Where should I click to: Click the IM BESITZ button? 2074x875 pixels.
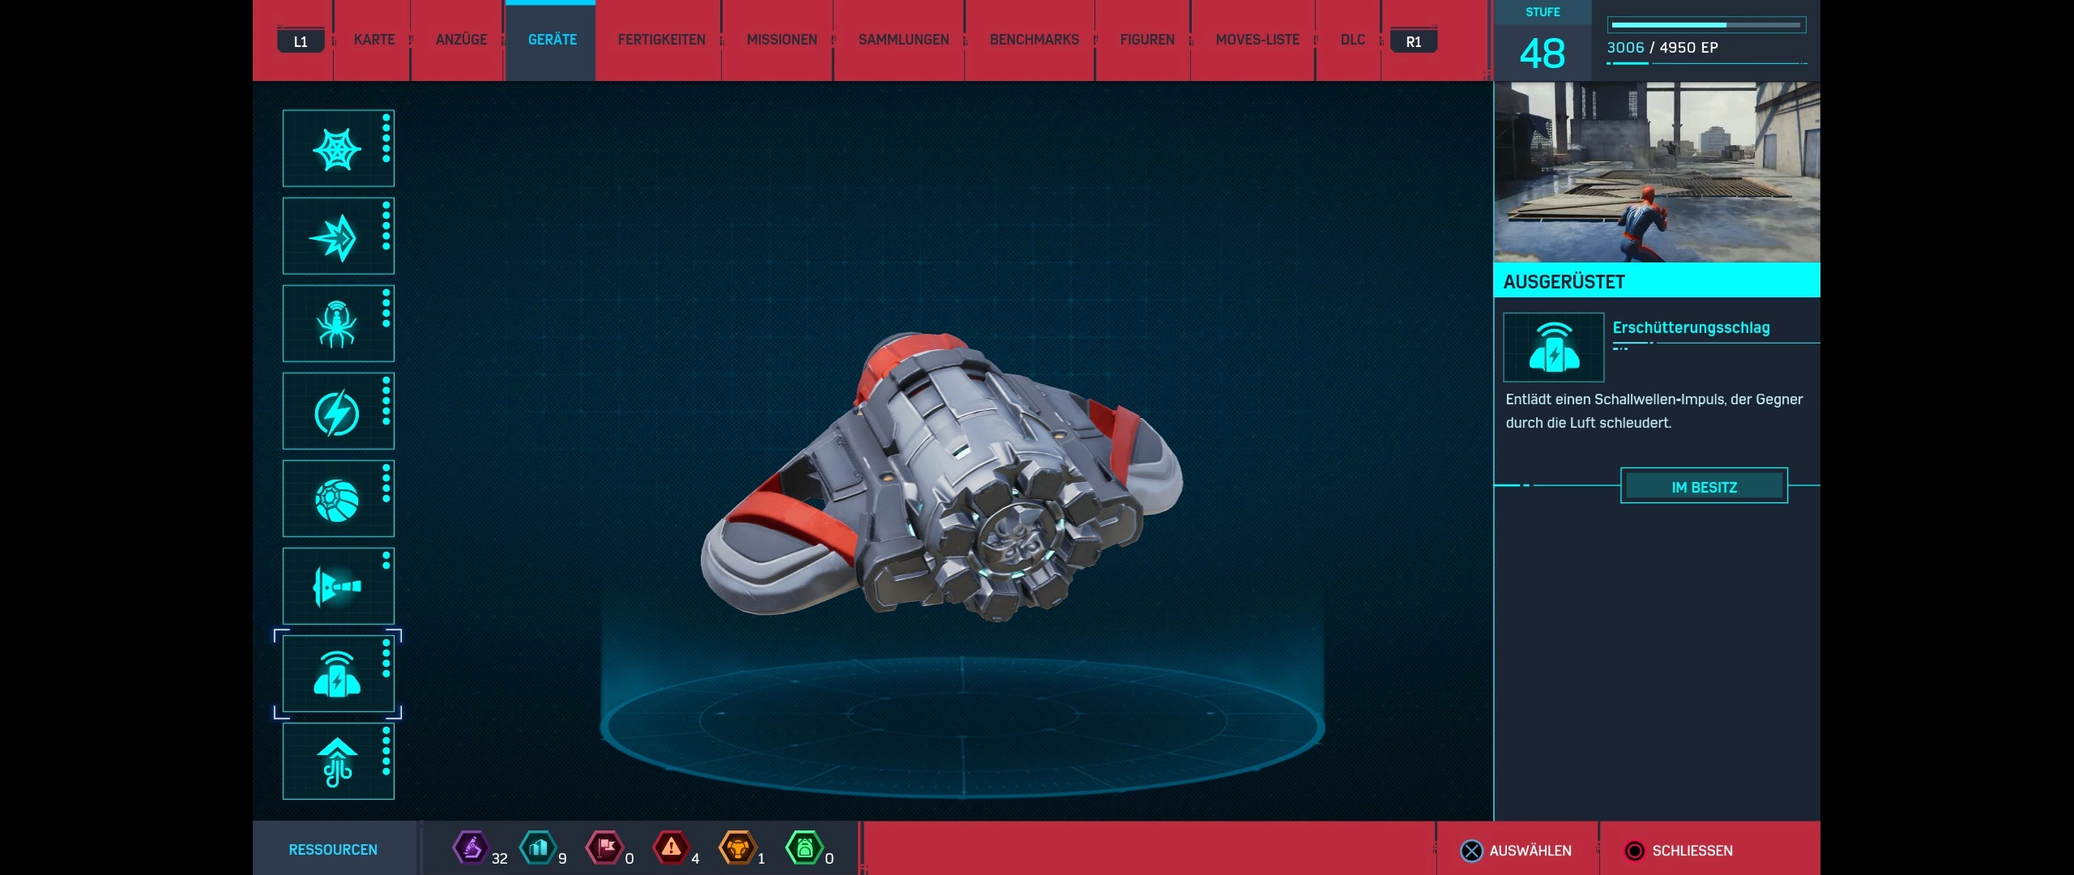coord(1704,486)
